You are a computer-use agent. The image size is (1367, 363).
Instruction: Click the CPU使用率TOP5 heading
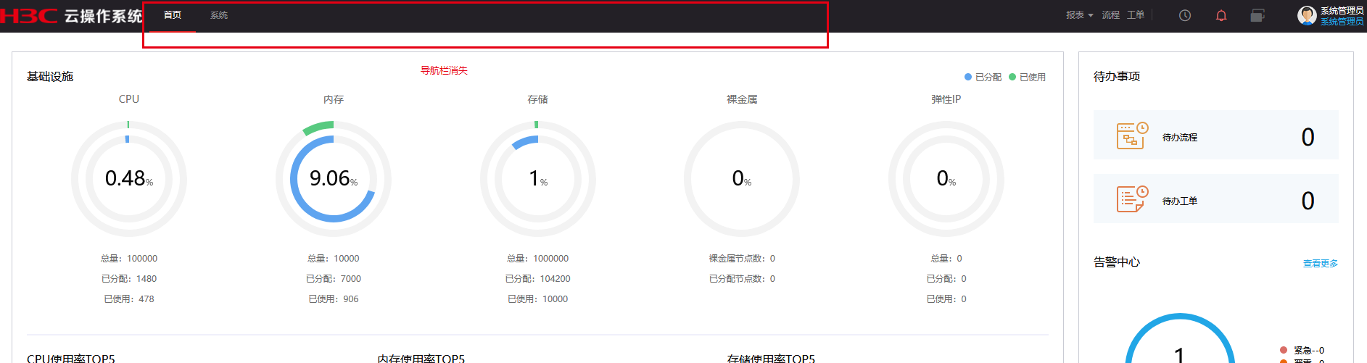coord(71,358)
